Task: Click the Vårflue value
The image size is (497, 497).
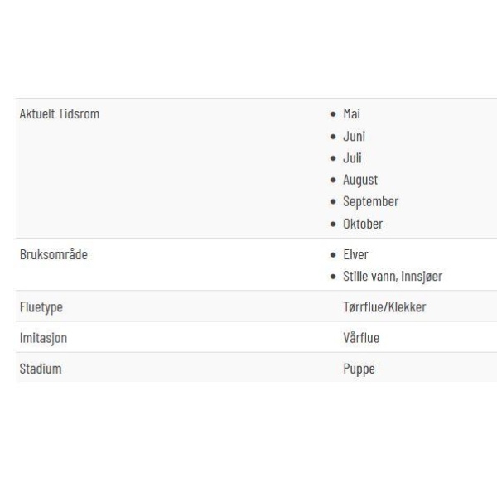Action: 361,338
